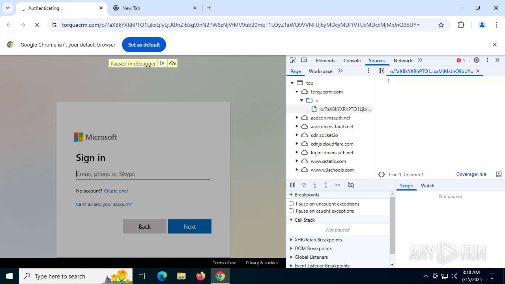Deactivate all breakpoints
505x284 pixels.
pos(351,185)
